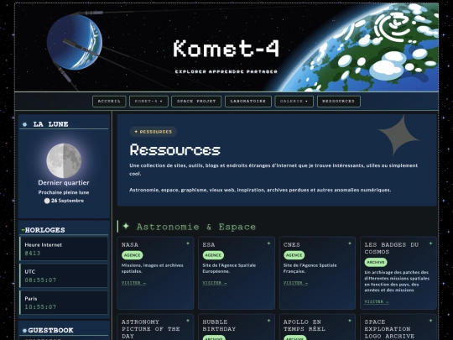Open the Accueil navigation item

click(109, 102)
